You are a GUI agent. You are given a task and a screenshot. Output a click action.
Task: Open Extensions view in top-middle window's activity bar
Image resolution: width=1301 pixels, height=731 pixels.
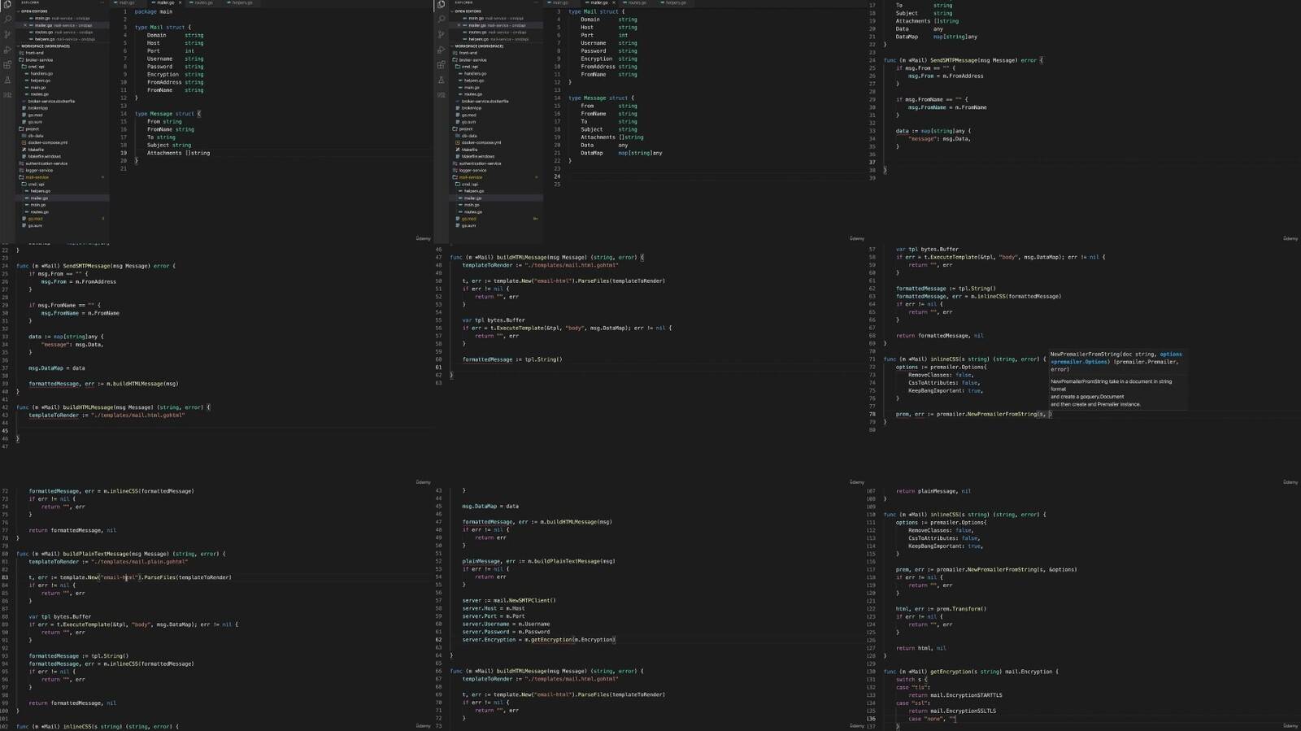pyautogui.click(x=441, y=65)
